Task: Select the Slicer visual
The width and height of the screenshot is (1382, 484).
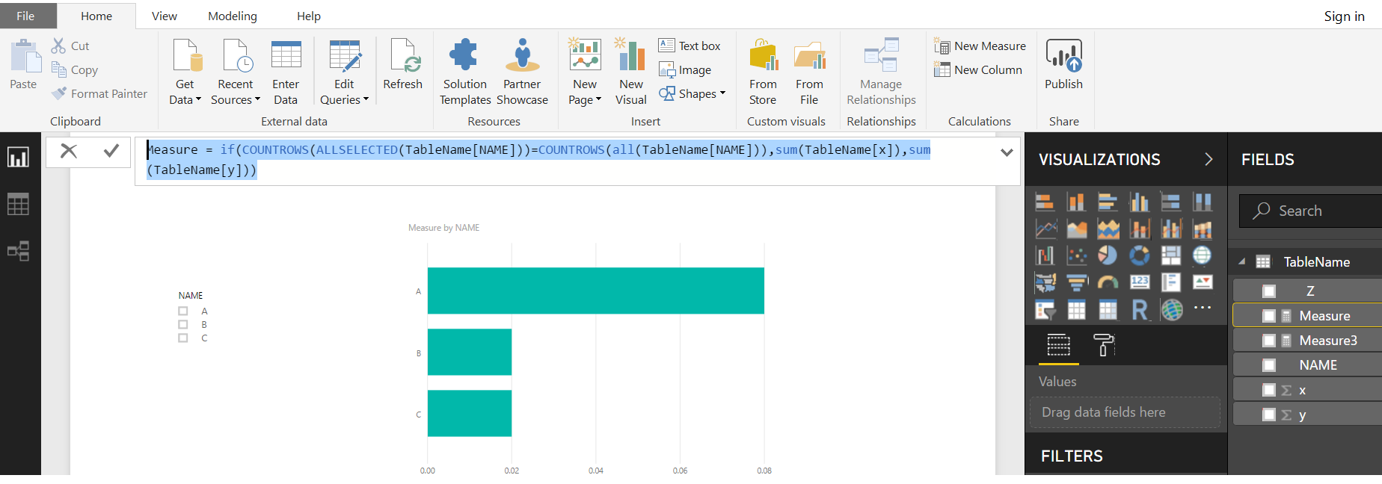Action: point(1045,309)
